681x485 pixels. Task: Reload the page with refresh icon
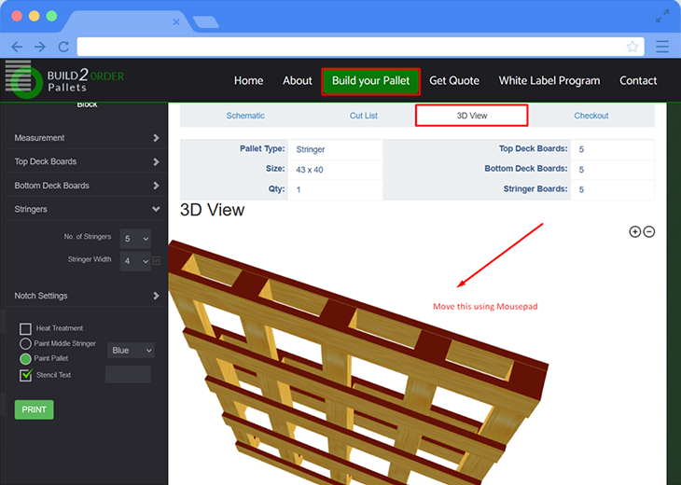point(63,47)
